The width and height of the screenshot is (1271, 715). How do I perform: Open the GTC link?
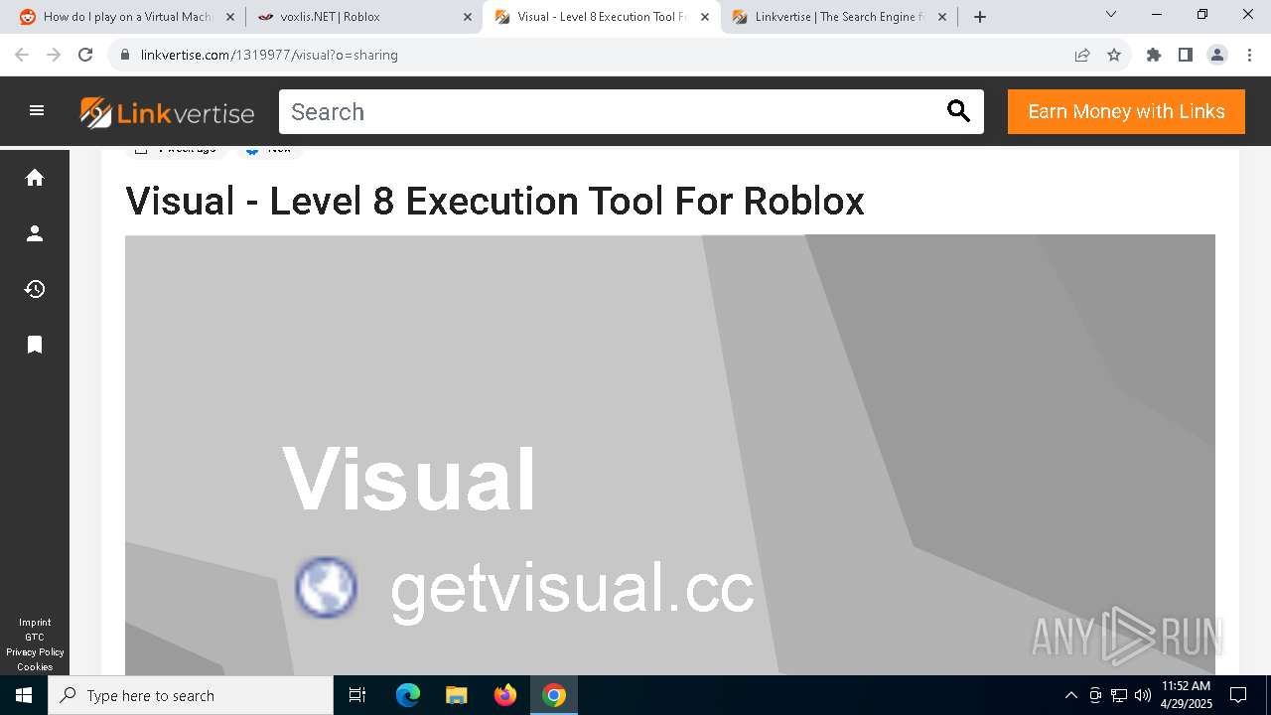35,638
